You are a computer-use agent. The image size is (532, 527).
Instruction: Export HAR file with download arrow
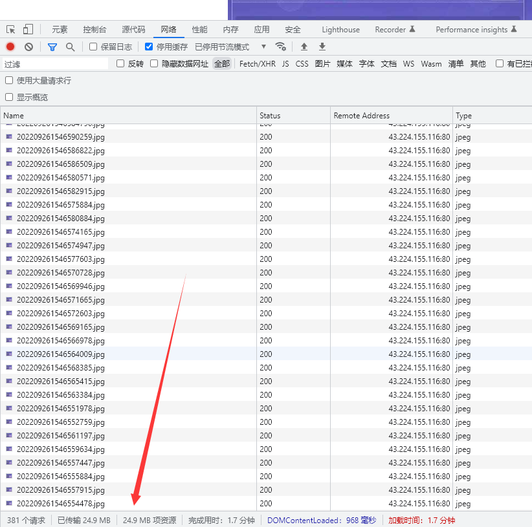(322, 47)
